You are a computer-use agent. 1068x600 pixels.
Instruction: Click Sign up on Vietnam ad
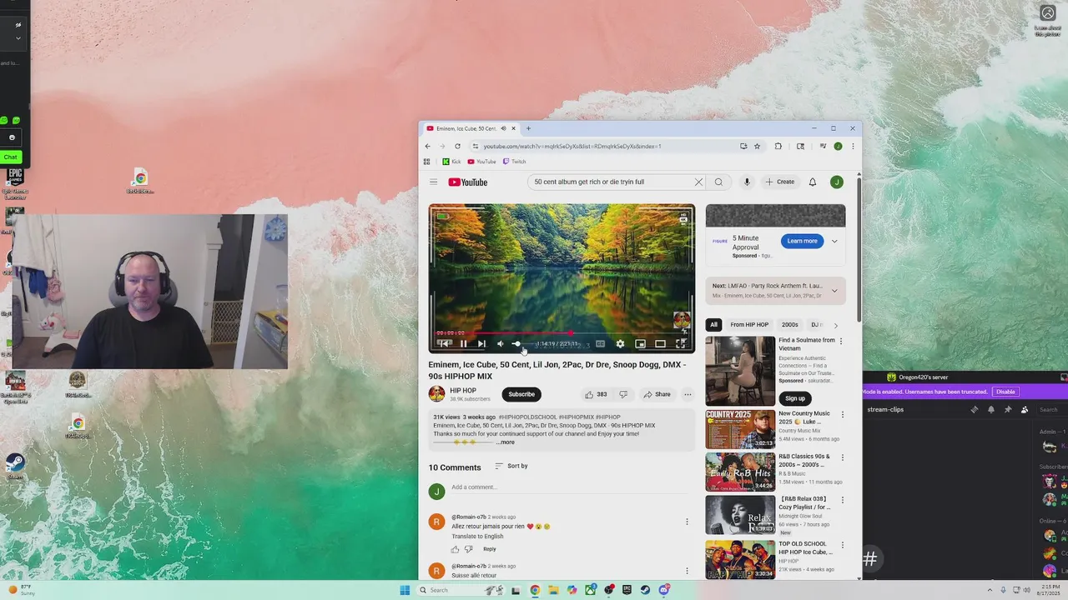pos(795,398)
